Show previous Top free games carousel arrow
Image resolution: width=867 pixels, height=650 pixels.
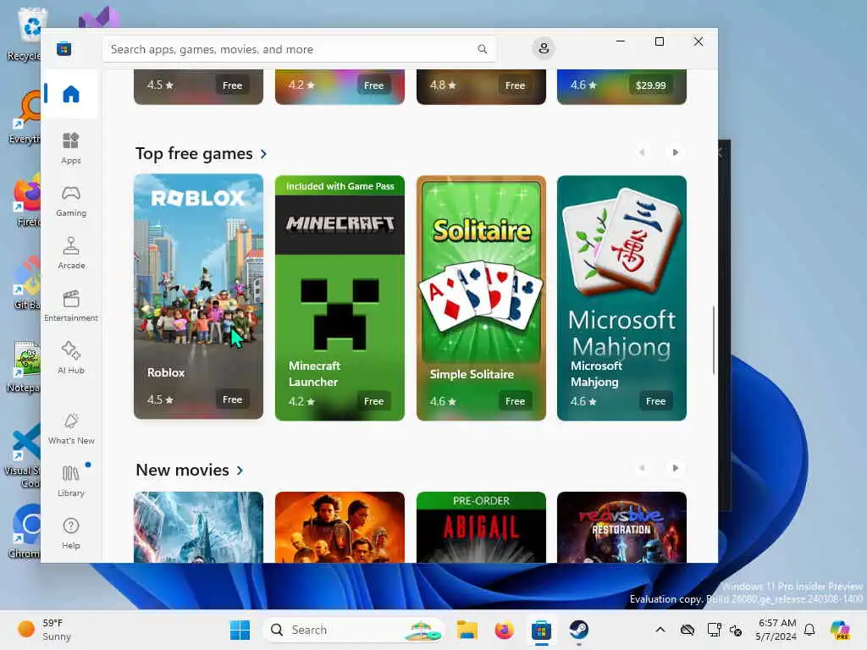[x=642, y=152]
